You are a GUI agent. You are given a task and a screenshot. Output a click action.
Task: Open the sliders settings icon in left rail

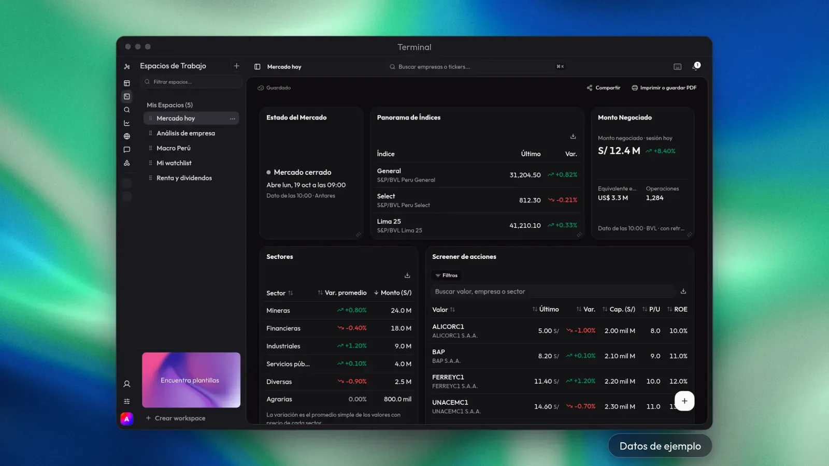click(127, 401)
